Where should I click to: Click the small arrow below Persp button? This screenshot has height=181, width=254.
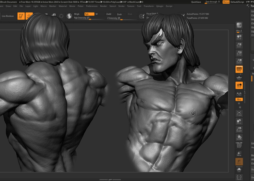pos(240,74)
